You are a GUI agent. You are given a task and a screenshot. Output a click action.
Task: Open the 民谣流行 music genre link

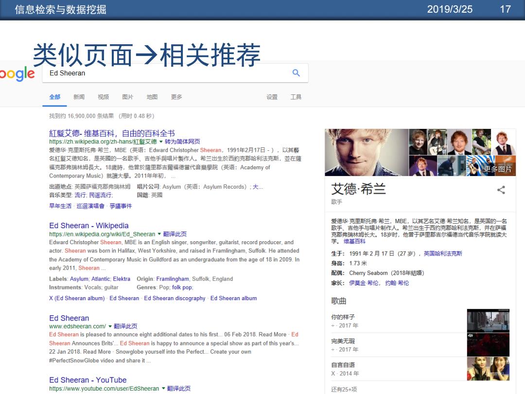click(x=100, y=195)
